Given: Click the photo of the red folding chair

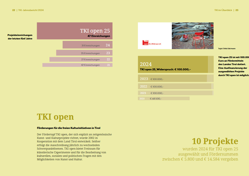Looking at the screenshot, I should pos(193,36).
